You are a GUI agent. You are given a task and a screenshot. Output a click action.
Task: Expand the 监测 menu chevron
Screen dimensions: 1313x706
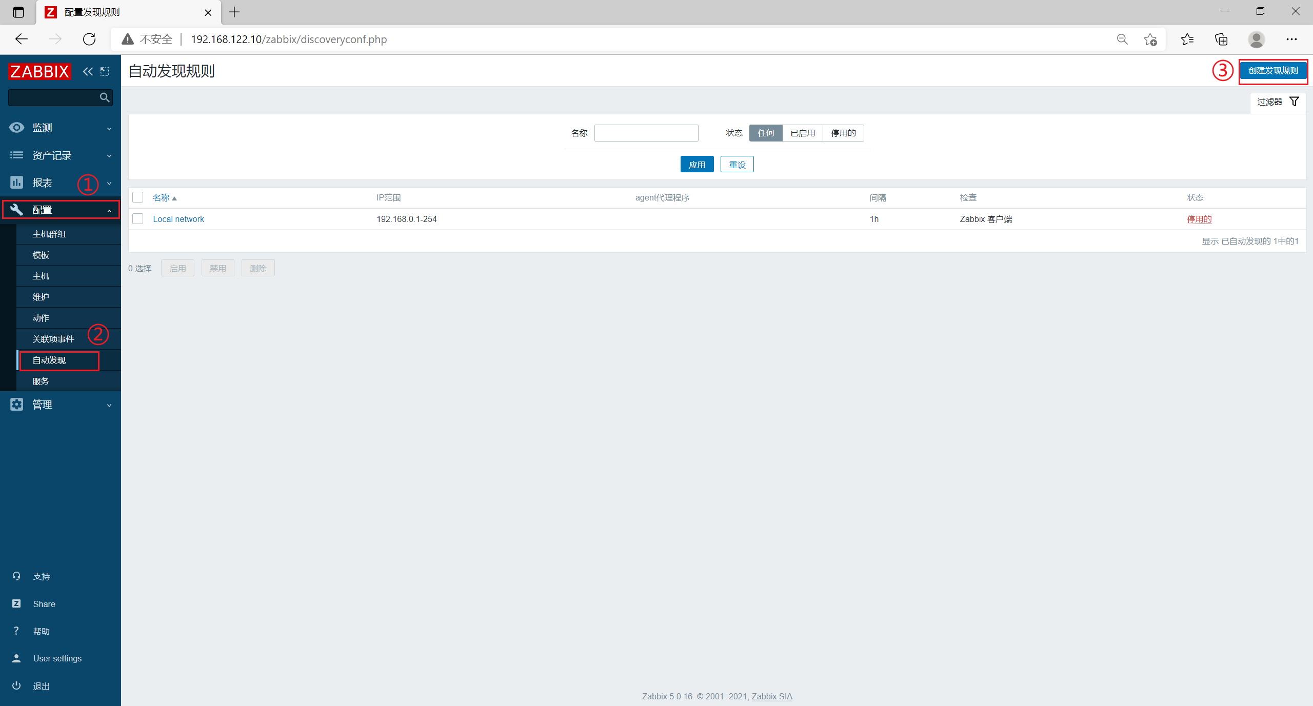(109, 129)
